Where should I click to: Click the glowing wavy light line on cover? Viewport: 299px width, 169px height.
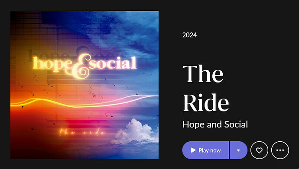click(x=84, y=102)
